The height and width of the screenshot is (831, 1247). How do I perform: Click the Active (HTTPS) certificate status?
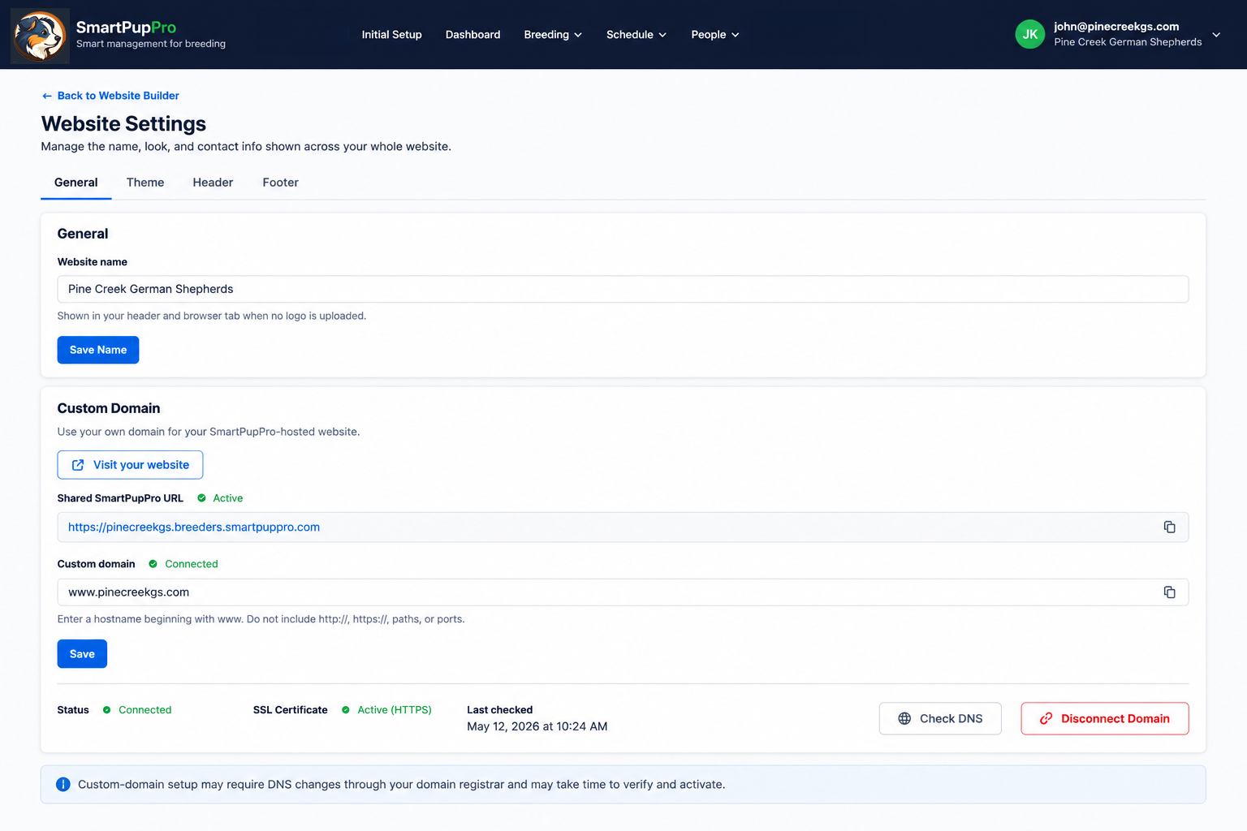(395, 710)
